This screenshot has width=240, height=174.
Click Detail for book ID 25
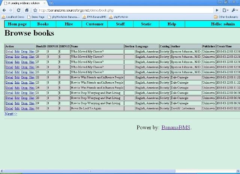coord(9,72)
